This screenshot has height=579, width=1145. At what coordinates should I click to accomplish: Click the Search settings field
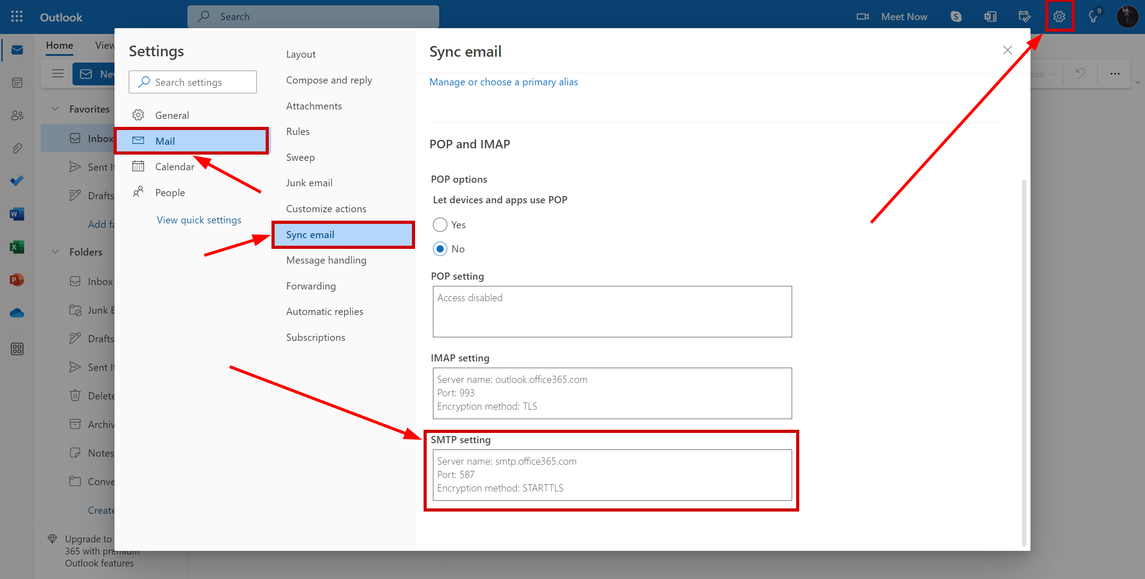(193, 82)
